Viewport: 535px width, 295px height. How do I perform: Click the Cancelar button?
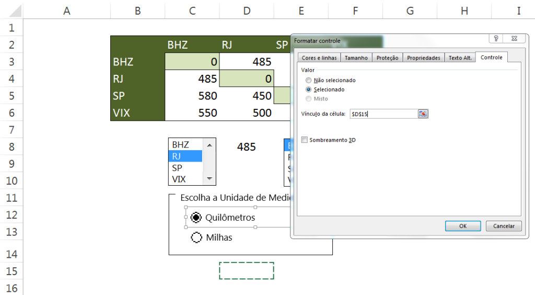(x=504, y=226)
